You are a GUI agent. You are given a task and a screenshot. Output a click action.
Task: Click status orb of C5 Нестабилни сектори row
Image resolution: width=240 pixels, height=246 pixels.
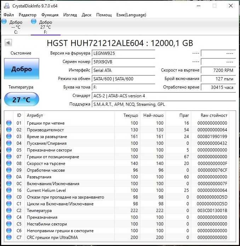[x=9, y=224]
